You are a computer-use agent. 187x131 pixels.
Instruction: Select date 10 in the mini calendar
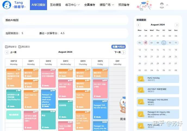(x=170, y=43)
